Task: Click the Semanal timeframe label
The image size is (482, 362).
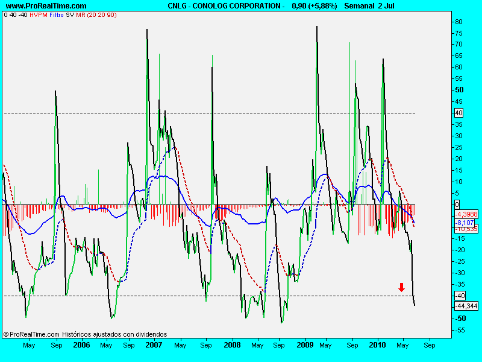Action: [359, 6]
